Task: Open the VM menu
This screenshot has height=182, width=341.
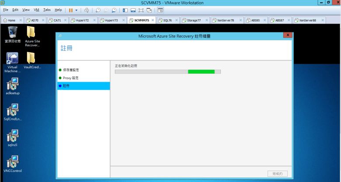Action: (x=36, y=10)
